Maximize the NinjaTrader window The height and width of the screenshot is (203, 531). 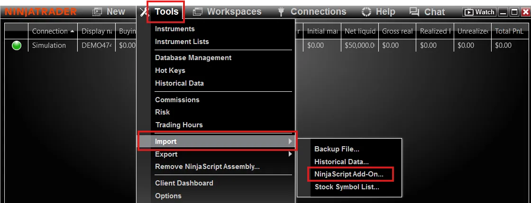(514, 12)
